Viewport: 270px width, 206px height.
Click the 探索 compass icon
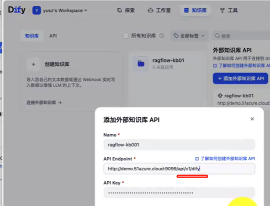pyautogui.click(x=120, y=11)
